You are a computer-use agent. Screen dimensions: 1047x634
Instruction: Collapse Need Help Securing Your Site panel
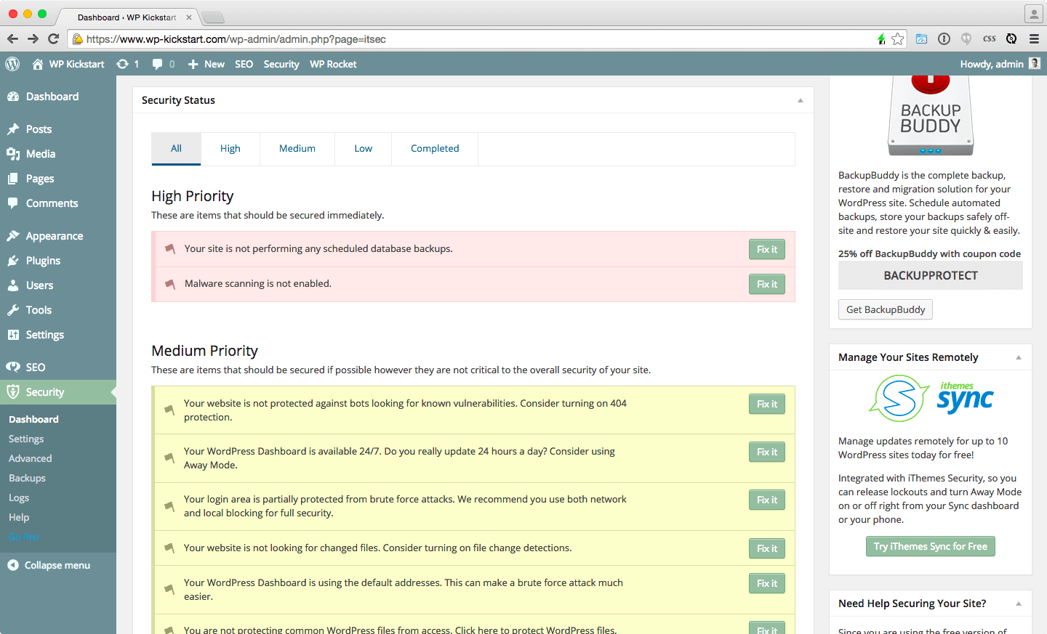coord(1019,603)
